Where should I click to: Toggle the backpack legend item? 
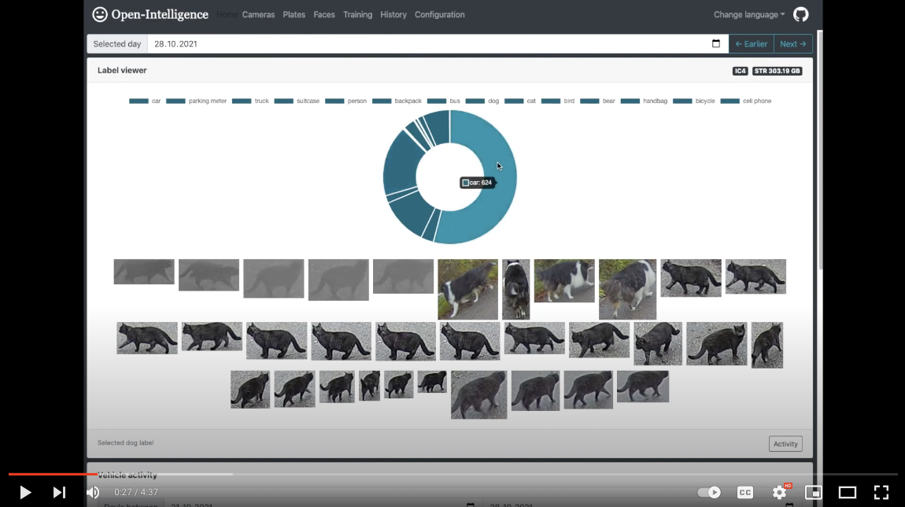(x=397, y=101)
